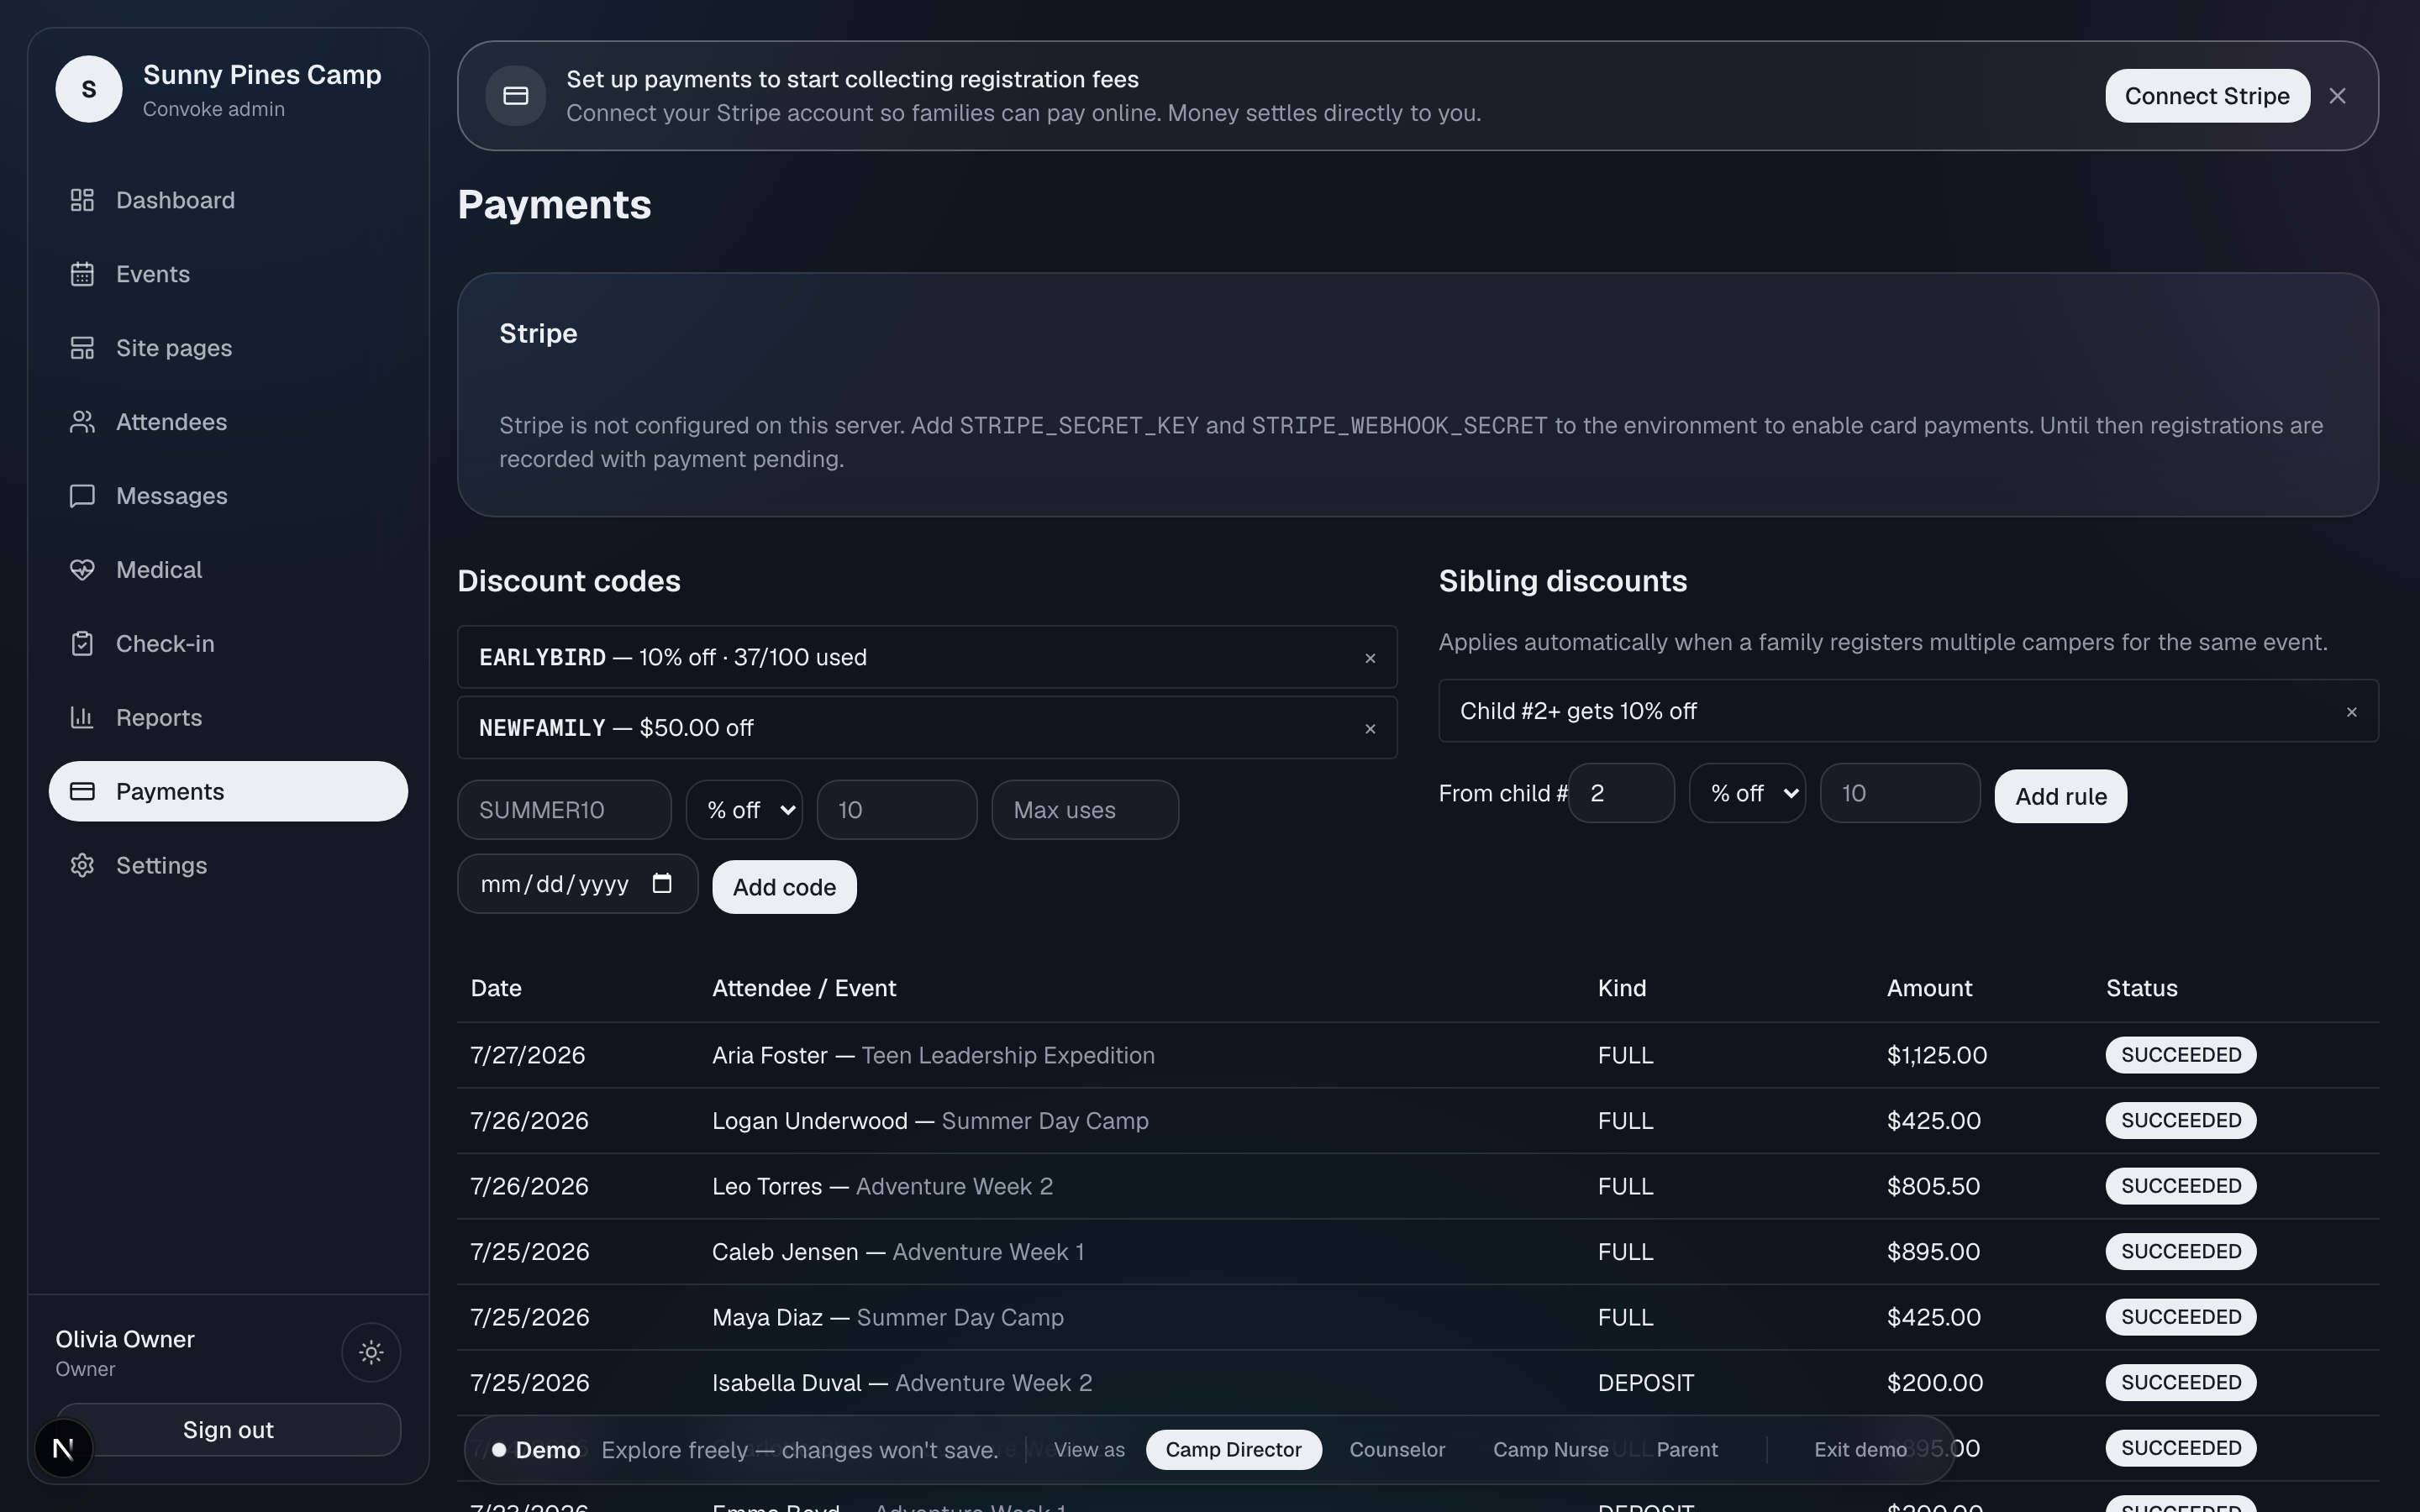Click the Messages chat bubble icon
This screenshot has height=1512, width=2420.
pyautogui.click(x=82, y=496)
